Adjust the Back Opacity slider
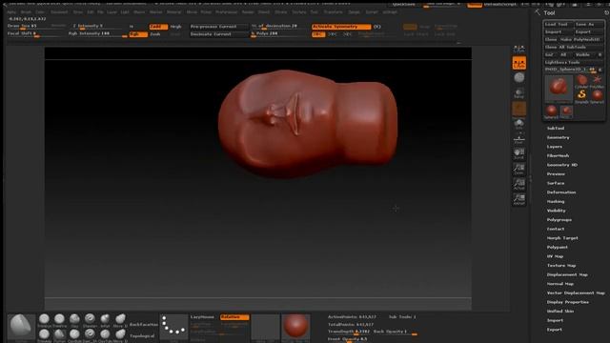Viewport: 610px width, 343px height. 396,332
